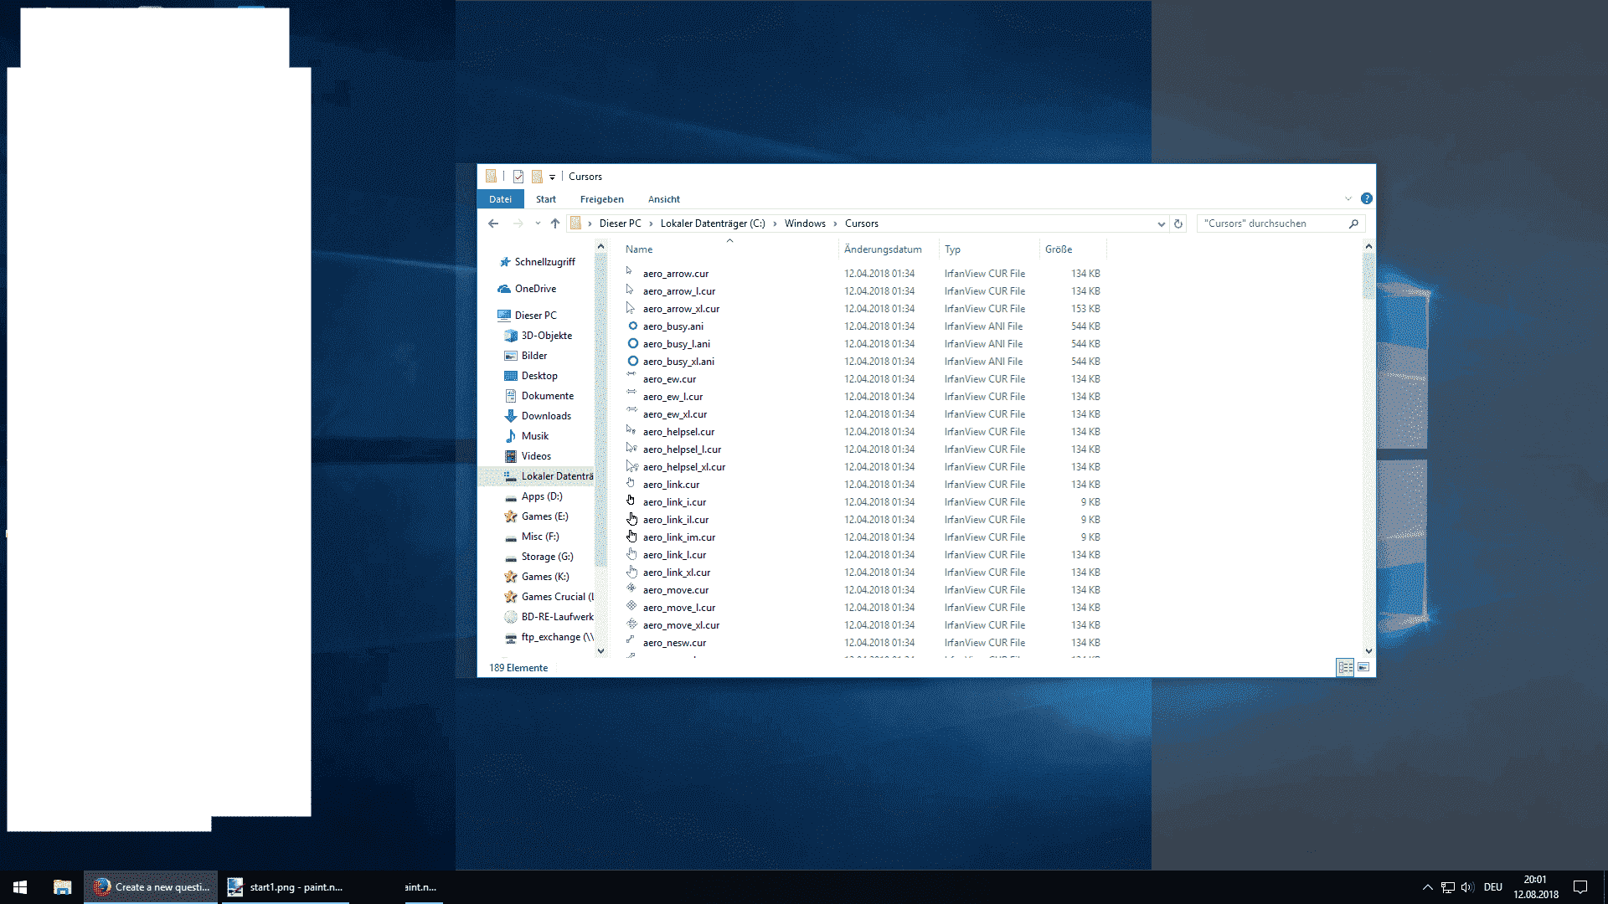Open Explorer help question mark icon
The width and height of the screenshot is (1608, 904).
coord(1367,198)
